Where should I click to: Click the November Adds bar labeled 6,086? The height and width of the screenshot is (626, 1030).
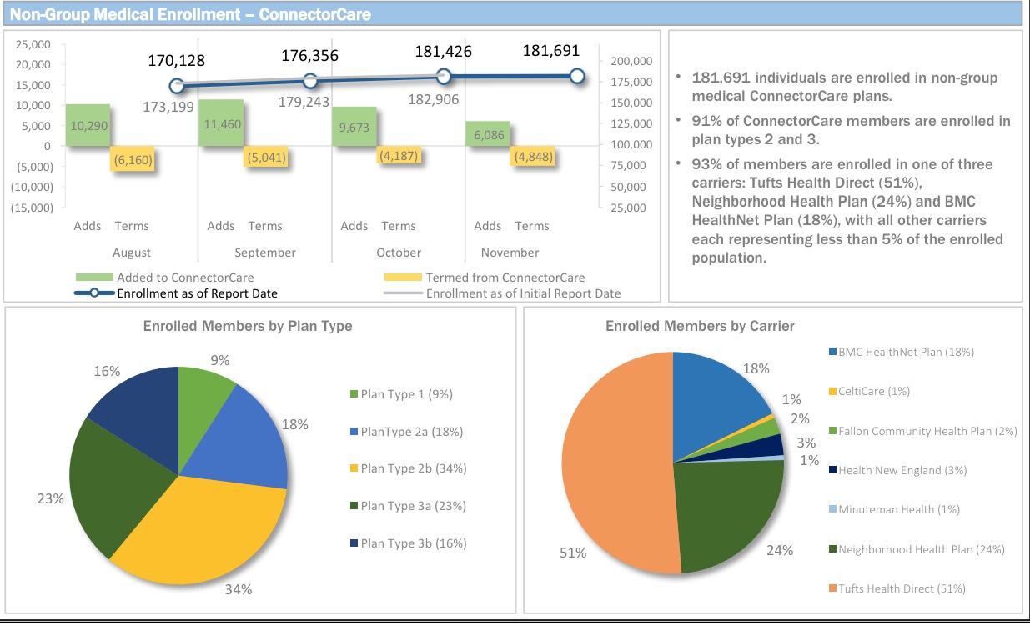tap(488, 134)
